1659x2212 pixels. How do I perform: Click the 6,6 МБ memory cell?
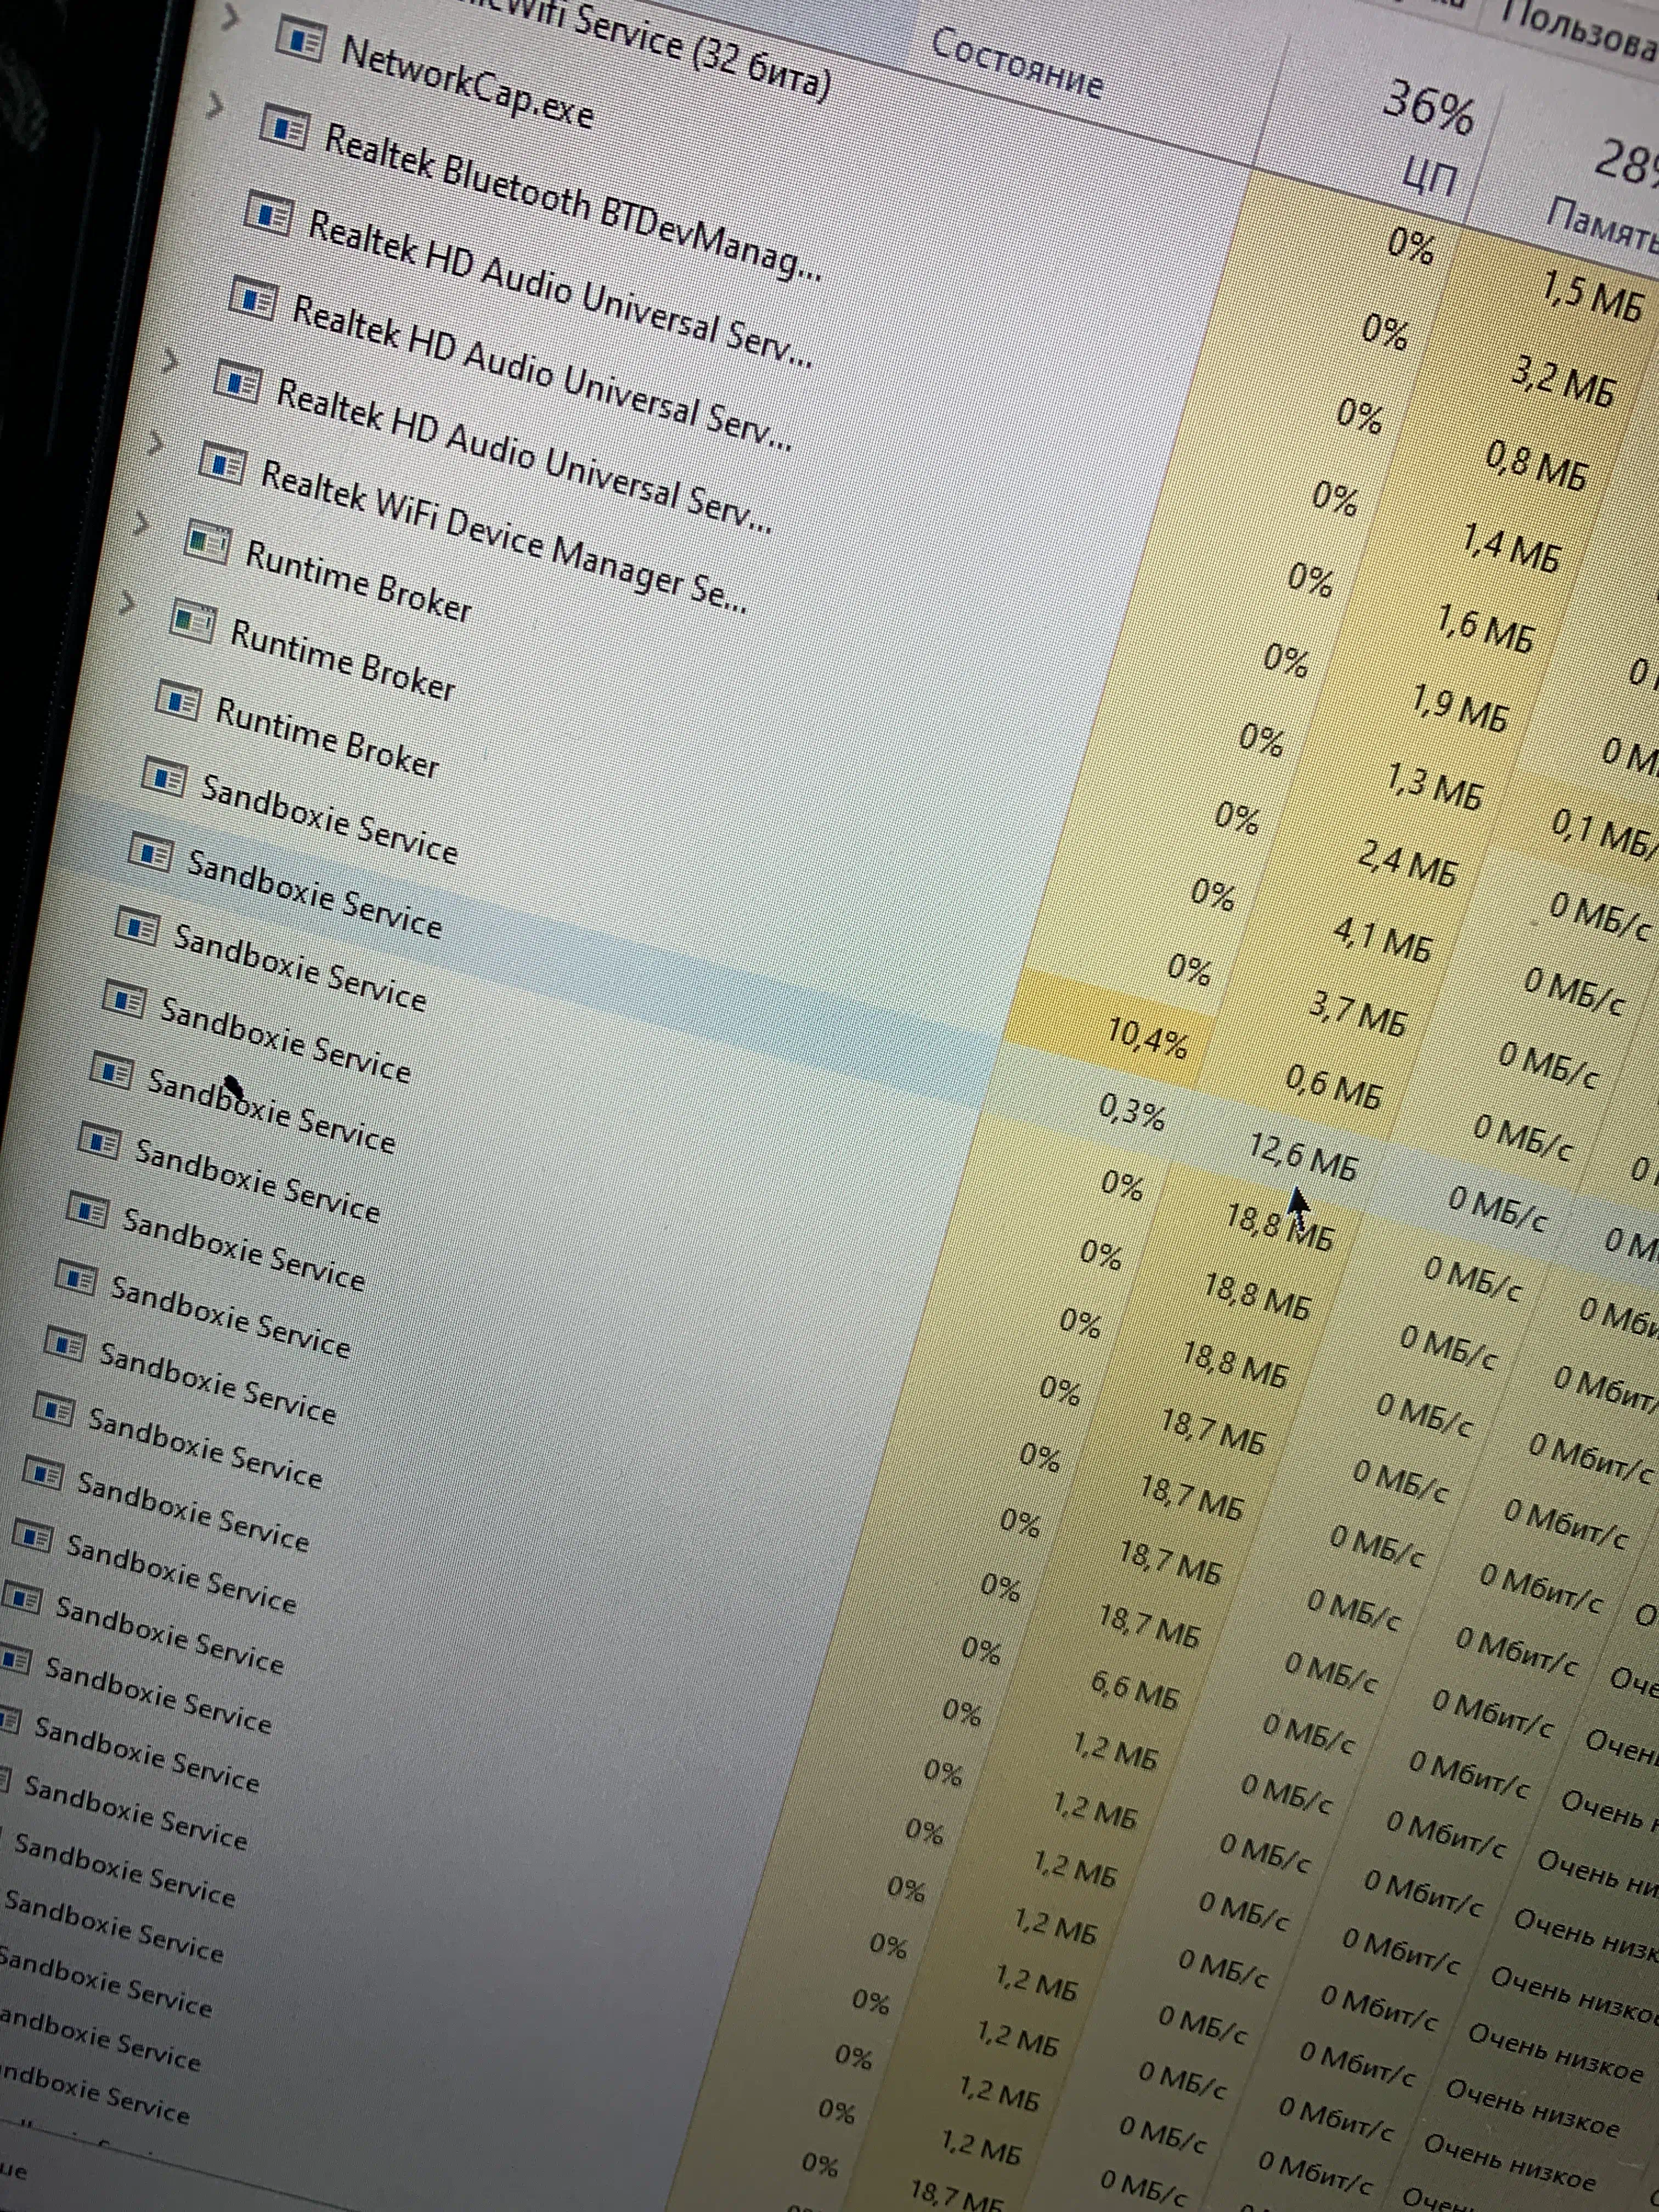point(1134,1690)
